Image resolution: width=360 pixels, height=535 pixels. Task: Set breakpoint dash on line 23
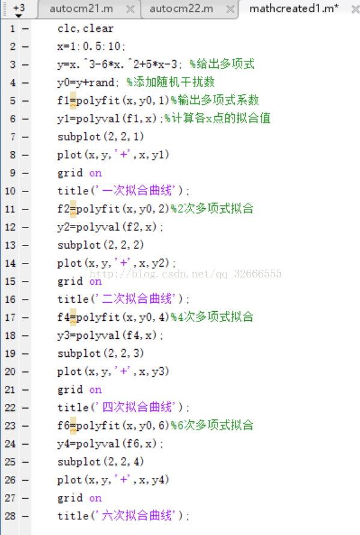tap(25, 426)
